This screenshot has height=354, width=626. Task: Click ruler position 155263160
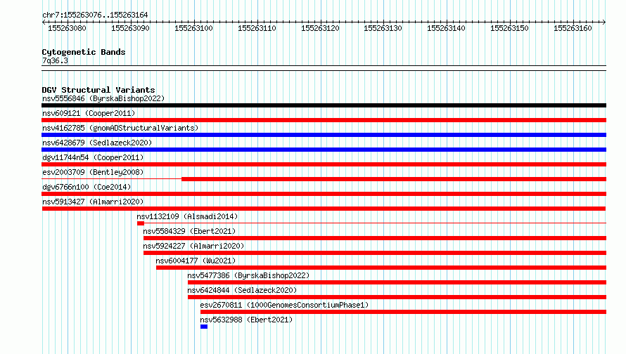tap(573, 28)
